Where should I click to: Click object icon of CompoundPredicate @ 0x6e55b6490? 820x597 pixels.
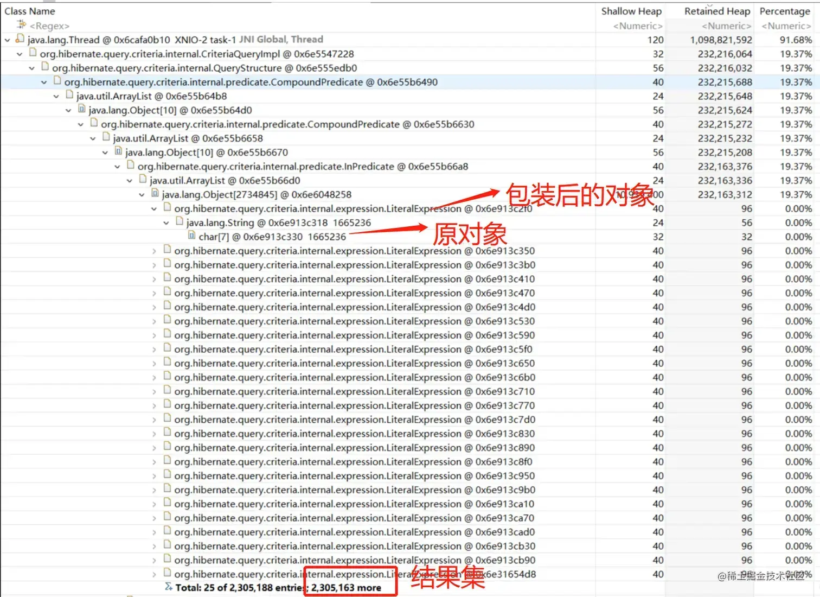57,81
